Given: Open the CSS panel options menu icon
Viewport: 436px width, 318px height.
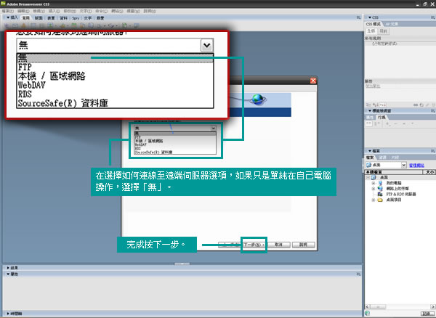Looking at the screenshot, I should pyautogui.click(x=433, y=17).
